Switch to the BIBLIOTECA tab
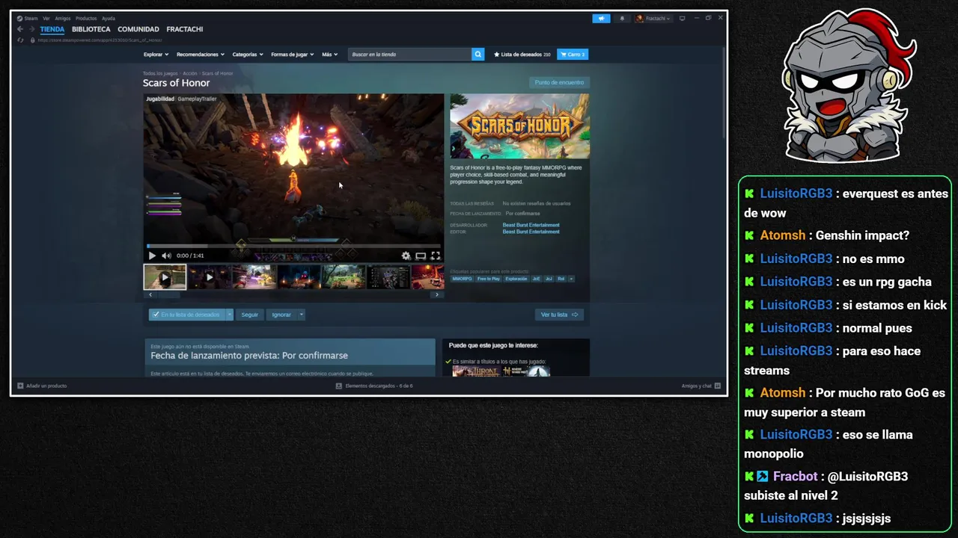Screen dimensions: 958x538 click(91, 29)
